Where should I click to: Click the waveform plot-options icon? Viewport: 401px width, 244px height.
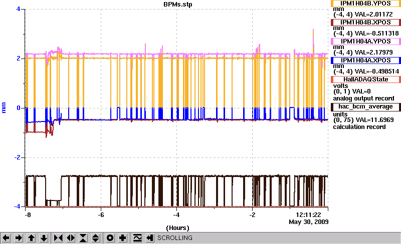pyautogui.click(x=137, y=238)
